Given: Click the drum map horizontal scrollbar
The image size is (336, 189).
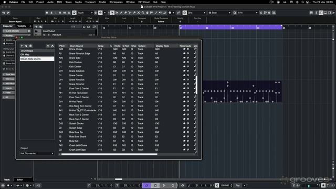Looking at the screenshot, I should pos(109,154).
